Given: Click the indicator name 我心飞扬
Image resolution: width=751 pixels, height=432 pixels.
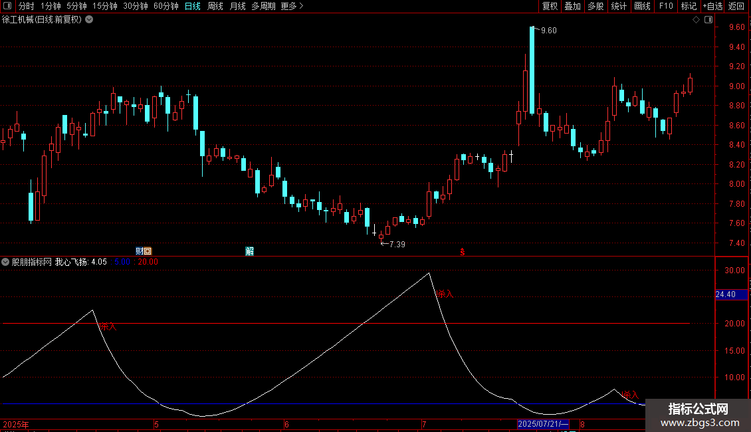Looking at the screenshot, I should tap(71, 262).
